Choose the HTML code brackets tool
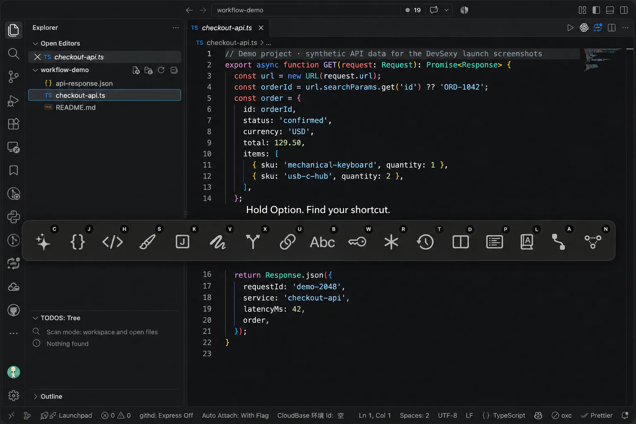This screenshot has width=636, height=424. (x=113, y=242)
